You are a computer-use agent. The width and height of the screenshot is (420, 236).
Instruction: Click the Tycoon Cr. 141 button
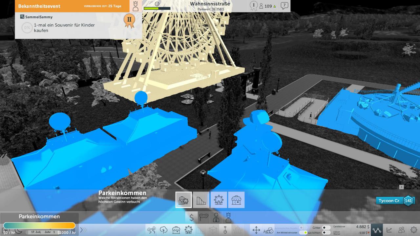[x=395, y=201]
